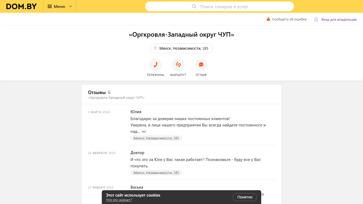Click address tag under Юлия's review

[x=156, y=138]
